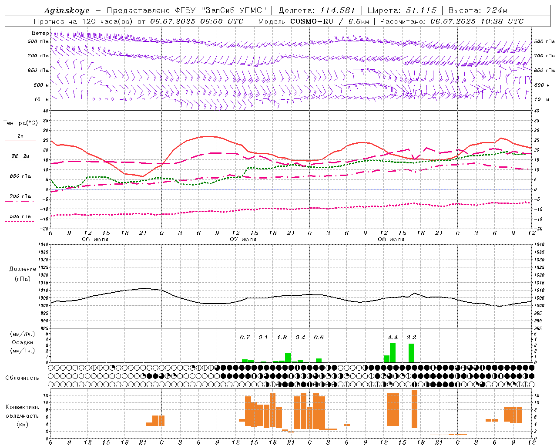Click the model name COSMO-RU / 6.6км
The width and height of the screenshot is (557, 446).
tap(330, 21)
